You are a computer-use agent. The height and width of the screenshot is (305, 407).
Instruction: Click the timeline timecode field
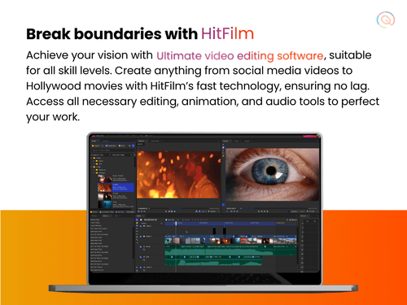(x=151, y=220)
